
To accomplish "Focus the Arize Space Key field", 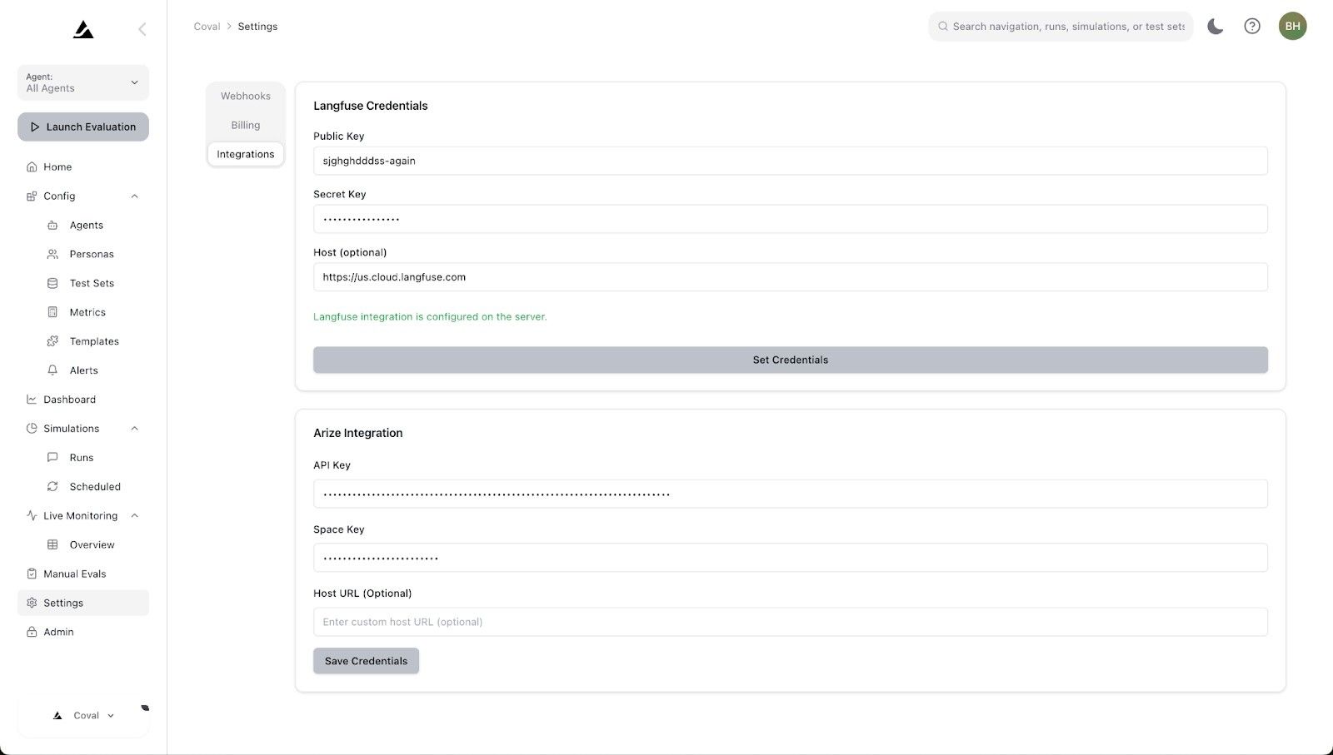I will 791,559.
